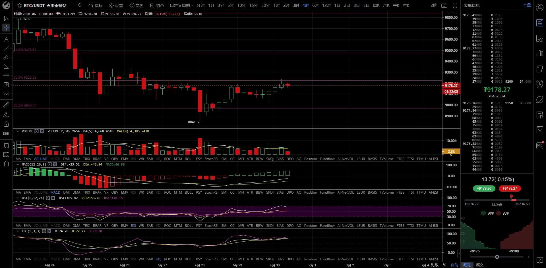Select the ruler measurement tool

[6, 105]
